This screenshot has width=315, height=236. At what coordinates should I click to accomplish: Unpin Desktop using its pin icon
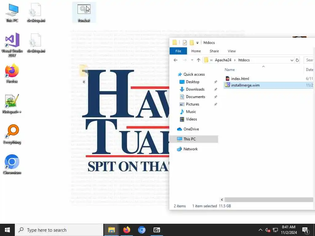click(216, 82)
